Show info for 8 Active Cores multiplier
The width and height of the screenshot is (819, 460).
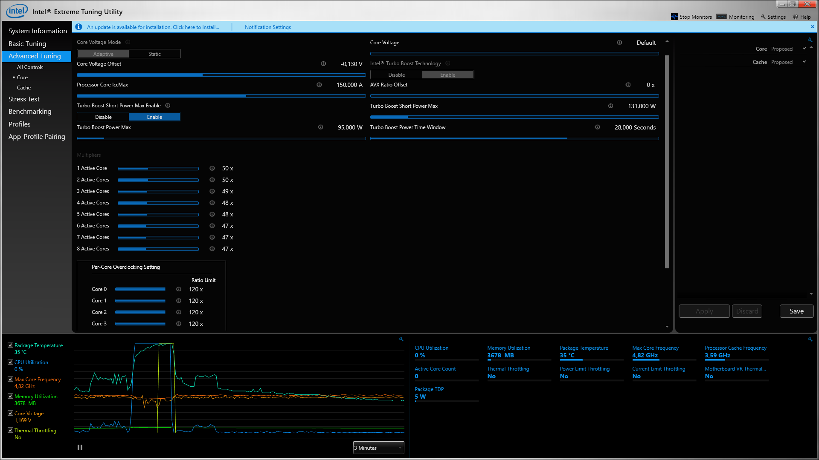pos(212,249)
